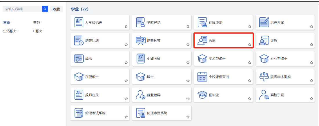Switch to the 事务 category
The image size is (319, 126).
tap(37, 22)
